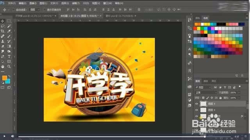Open the auto-select 图层 target dropdown

(x=35, y=10)
